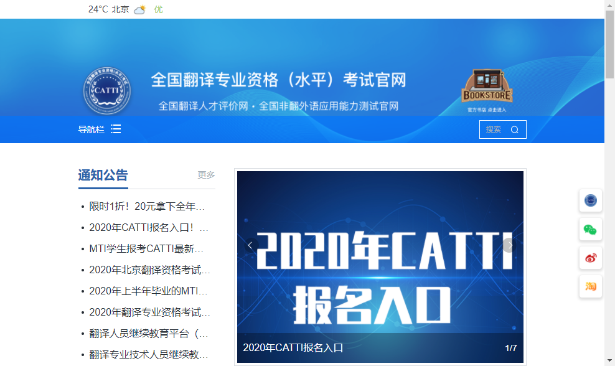Open notice 2020年翻译专业资格考试…
Screen dimensions: 615x366
pos(149,312)
